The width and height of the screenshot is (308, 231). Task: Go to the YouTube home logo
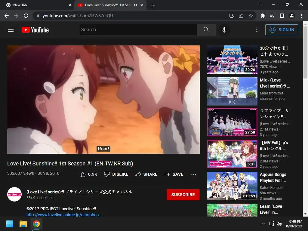pos(35,30)
